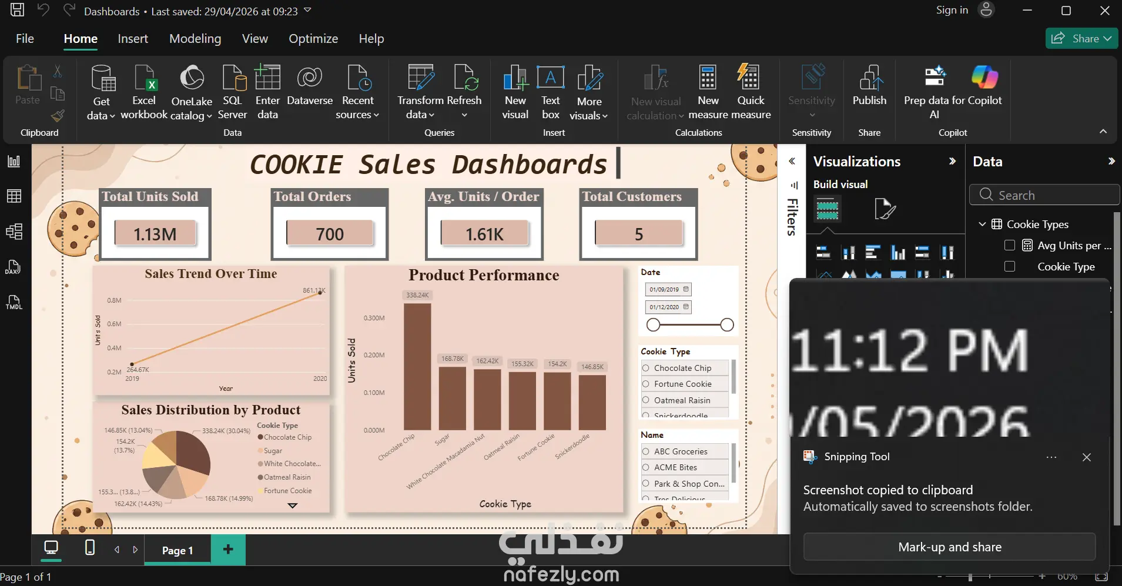Image resolution: width=1122 pixels, height=586 pixels.
Task: Create a New measure
Action: (708, 92)
